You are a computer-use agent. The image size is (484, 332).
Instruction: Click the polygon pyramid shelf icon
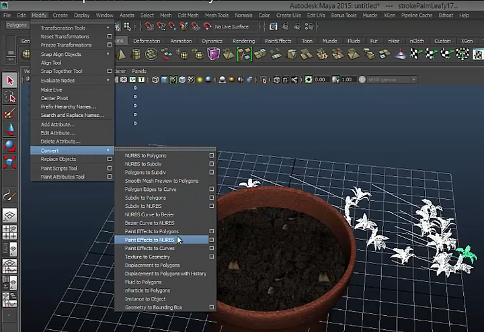pyautogui.click(x=121, y=54)
